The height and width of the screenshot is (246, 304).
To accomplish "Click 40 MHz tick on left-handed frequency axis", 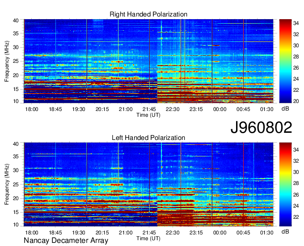I will point(16,144).
